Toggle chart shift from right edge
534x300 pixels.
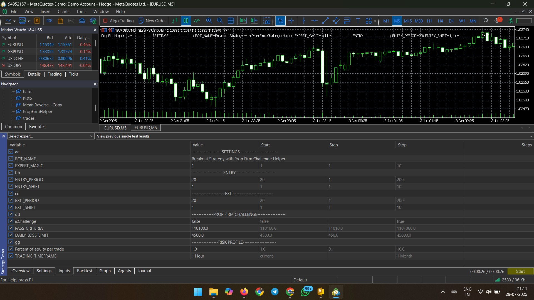coord(254,21)
